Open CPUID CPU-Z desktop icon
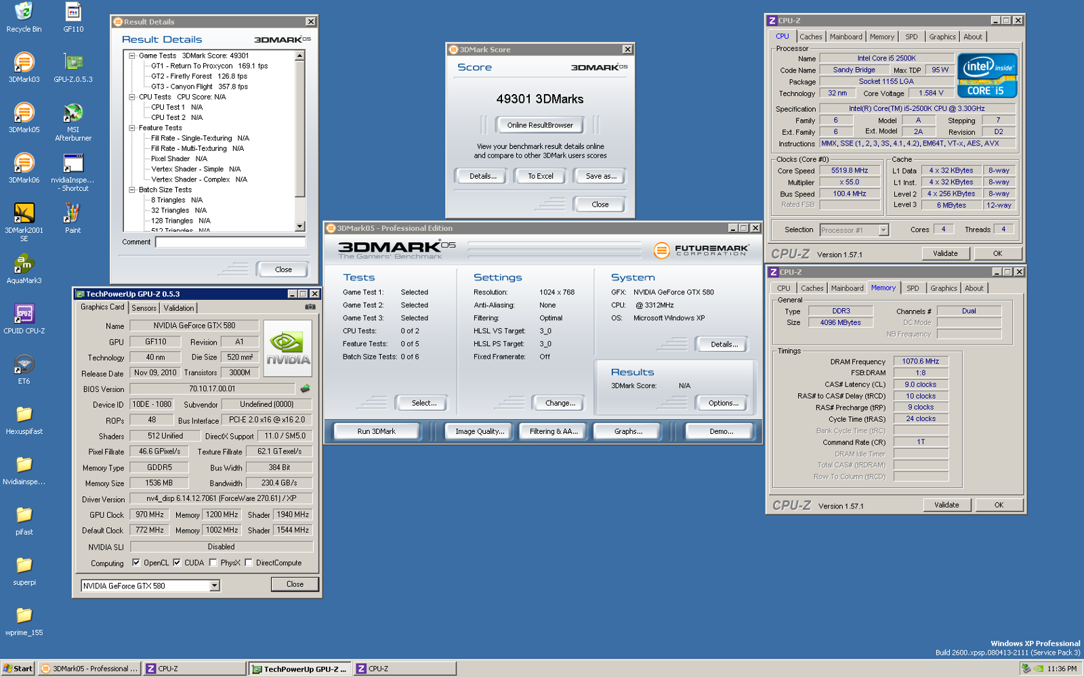This screenshot has height=677, width=1084. (24, 319)
